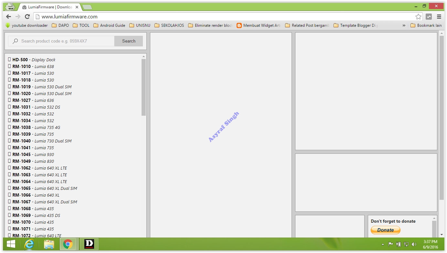Select RM-1019 Lumia 530 Dual SIM

[x=40, y=87]
